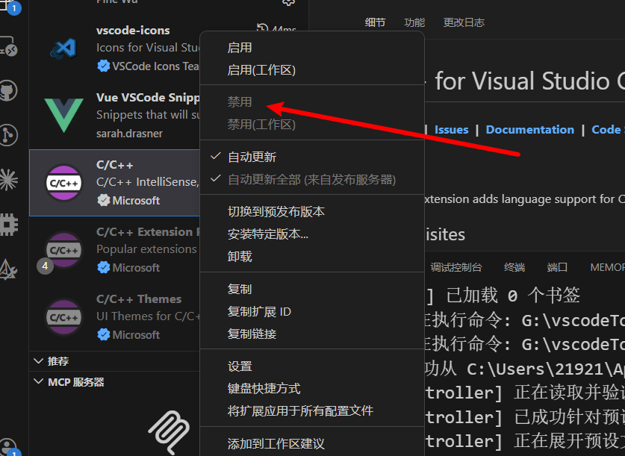Click the green Vue logo of Vue VSCode Snippets
Viewport: 625px width, 456px height.
tap(63, 115)
